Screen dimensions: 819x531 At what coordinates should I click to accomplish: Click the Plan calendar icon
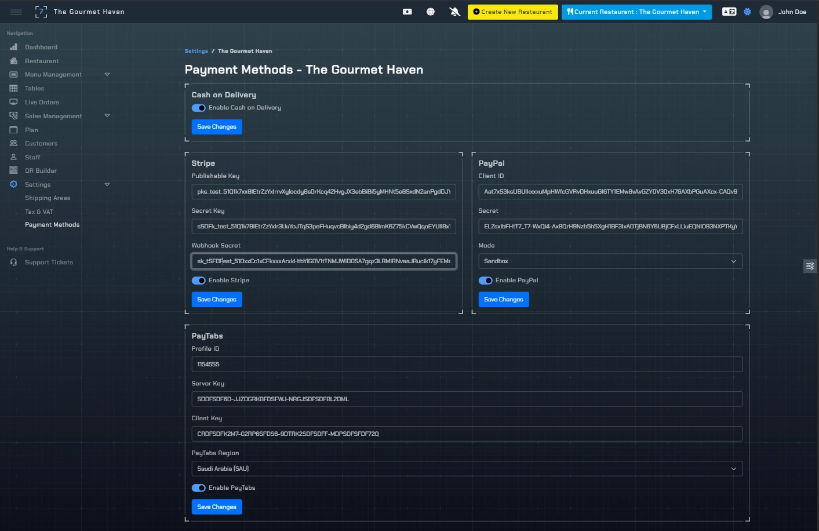click(x=13, y=130)
